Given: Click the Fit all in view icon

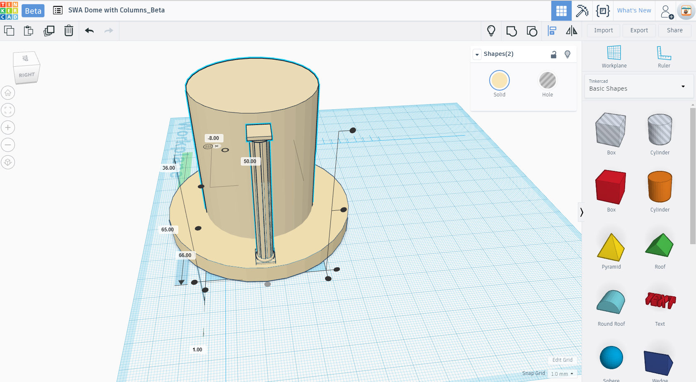Looking at the screenshot, I should (8, 110).
